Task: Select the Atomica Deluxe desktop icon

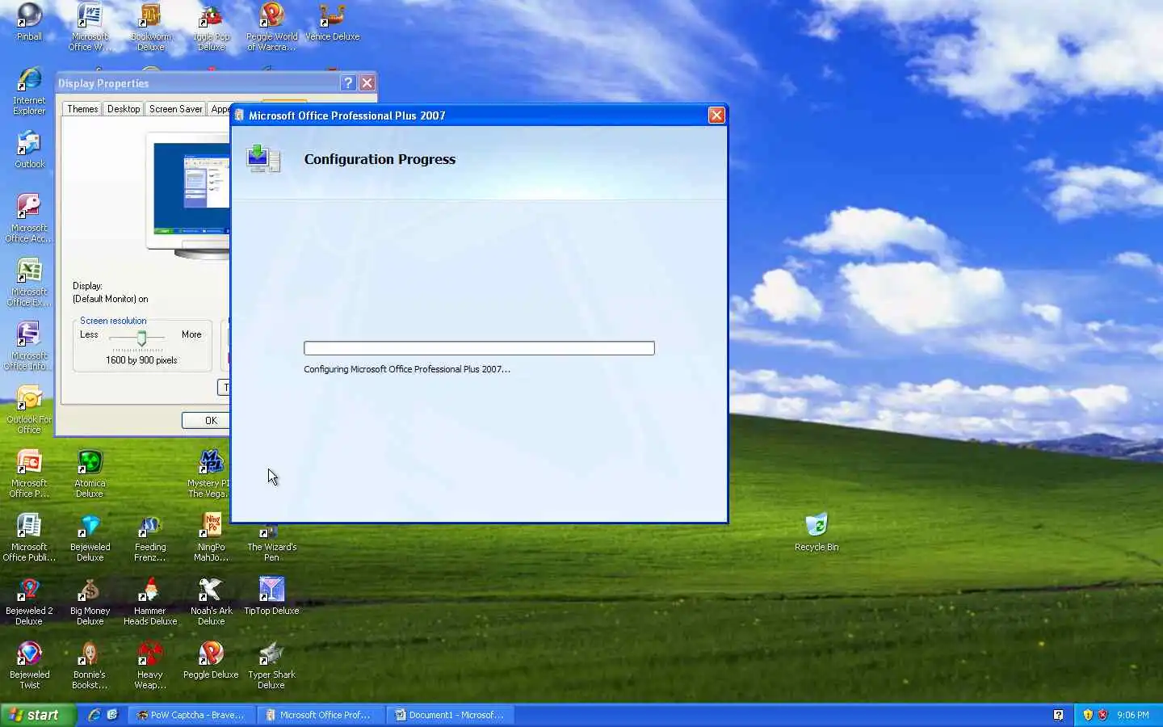Action: [x=90, y=473]
